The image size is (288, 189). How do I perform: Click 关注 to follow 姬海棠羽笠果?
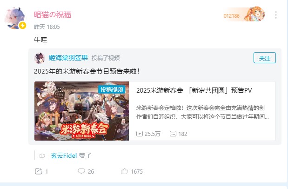coord(264,58)
